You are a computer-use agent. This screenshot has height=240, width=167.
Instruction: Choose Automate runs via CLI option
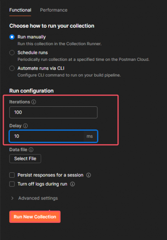(x=12, y=68)
